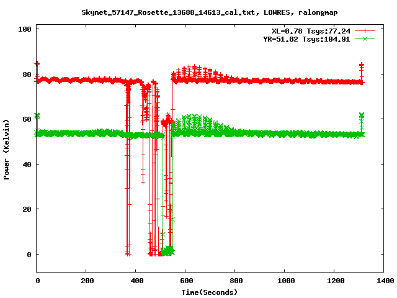Click the x-axis tick label 1200

(336, 281)
